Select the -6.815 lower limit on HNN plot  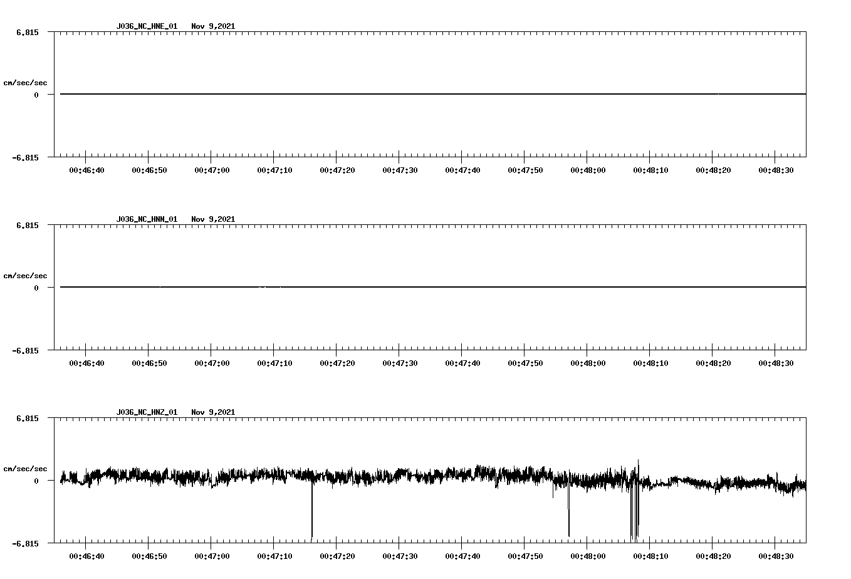pos(25,350)
